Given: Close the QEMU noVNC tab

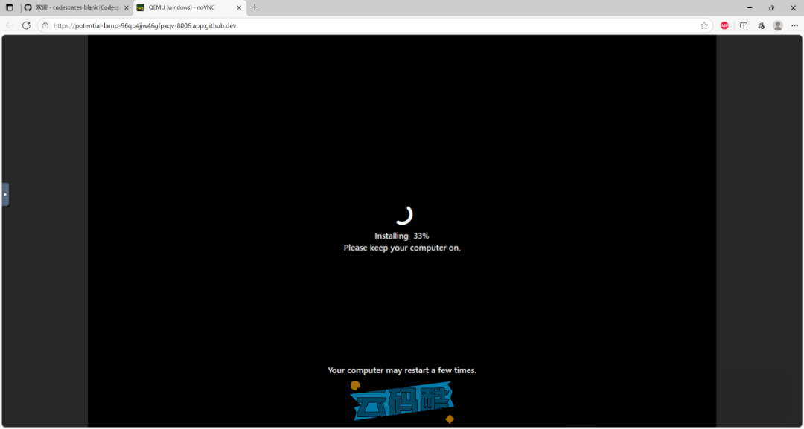Looking at the screenshot, I should pos(238,7).
